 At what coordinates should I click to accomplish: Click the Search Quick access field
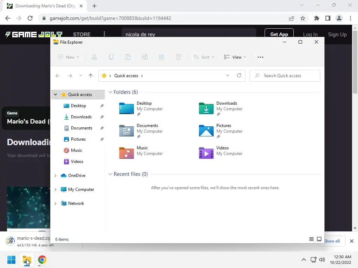click(x=285, y=76)
